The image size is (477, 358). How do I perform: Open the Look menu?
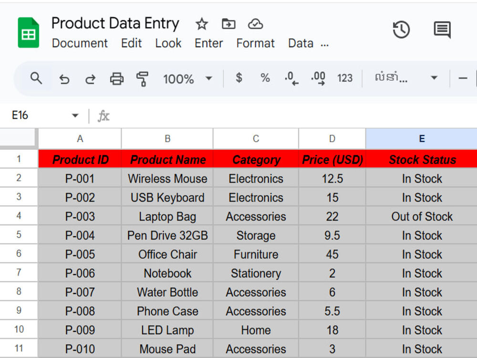pos(168,43)
